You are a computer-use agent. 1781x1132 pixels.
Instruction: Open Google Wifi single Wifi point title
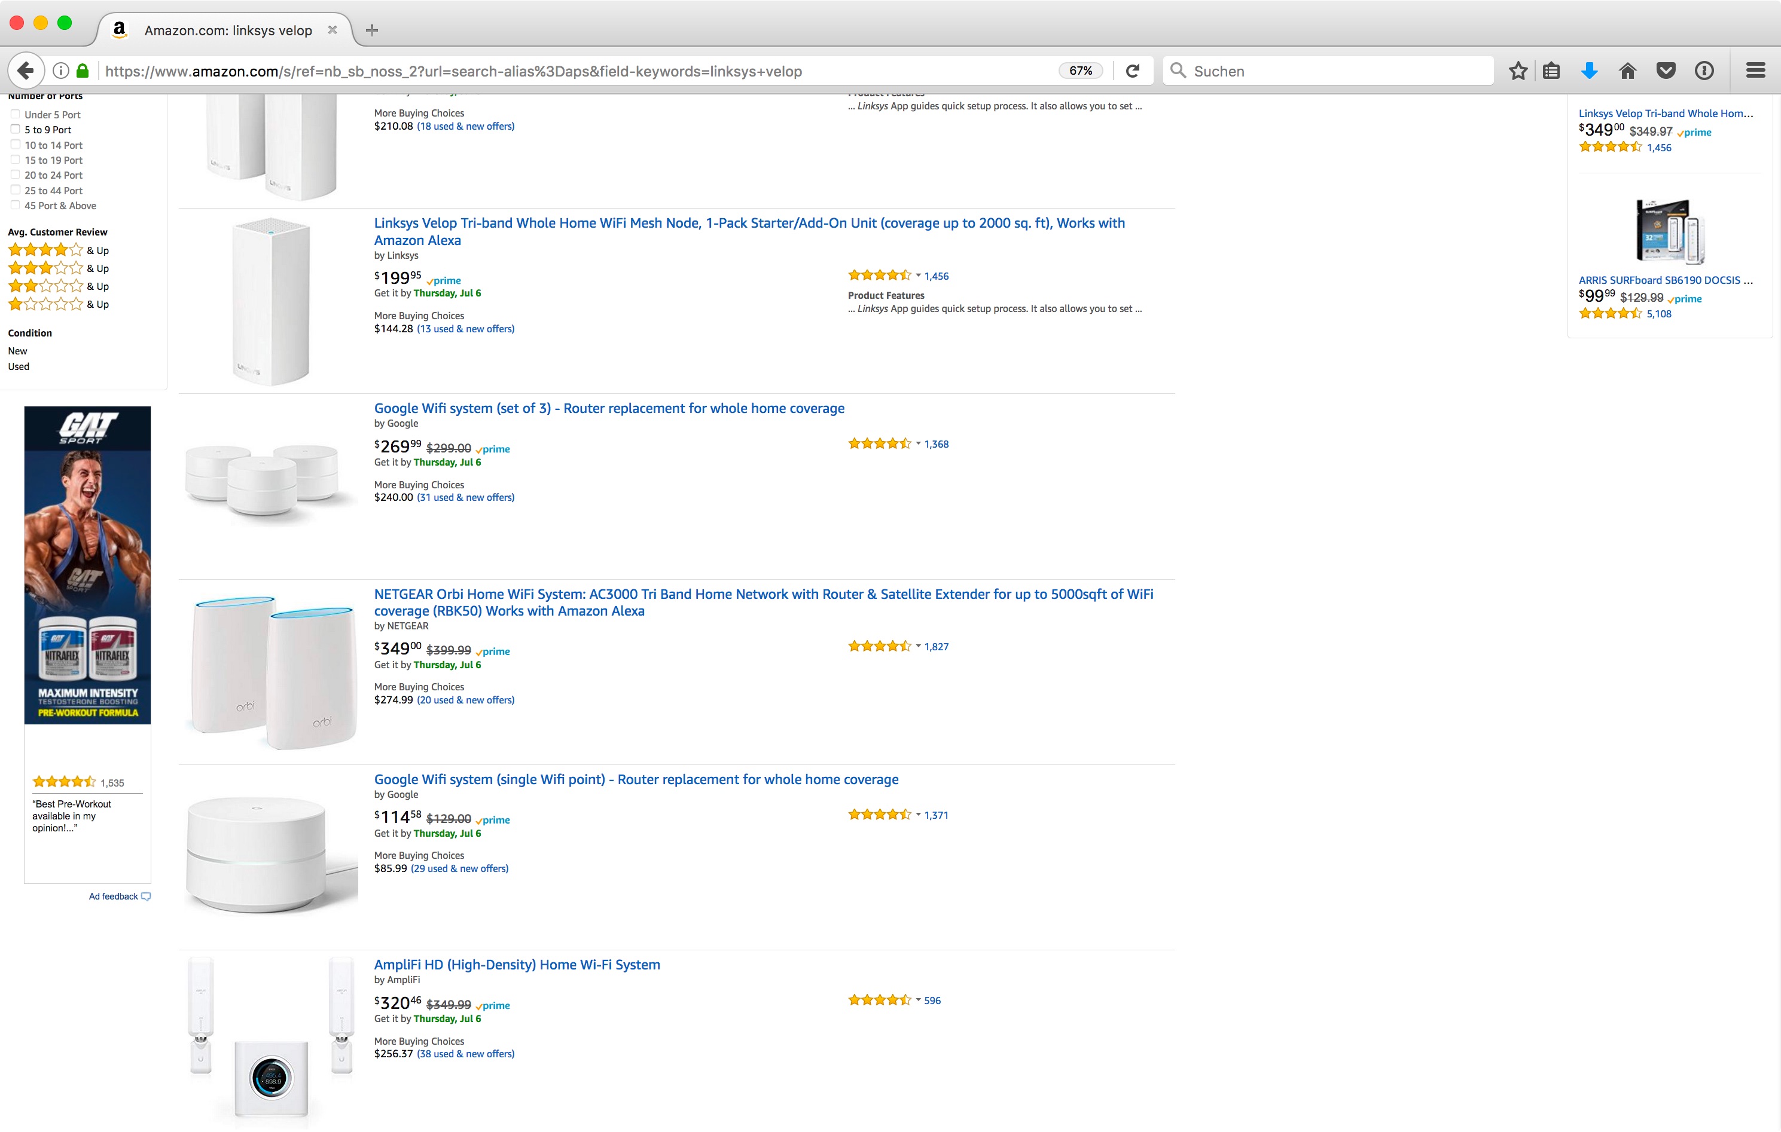coord(636,779)
